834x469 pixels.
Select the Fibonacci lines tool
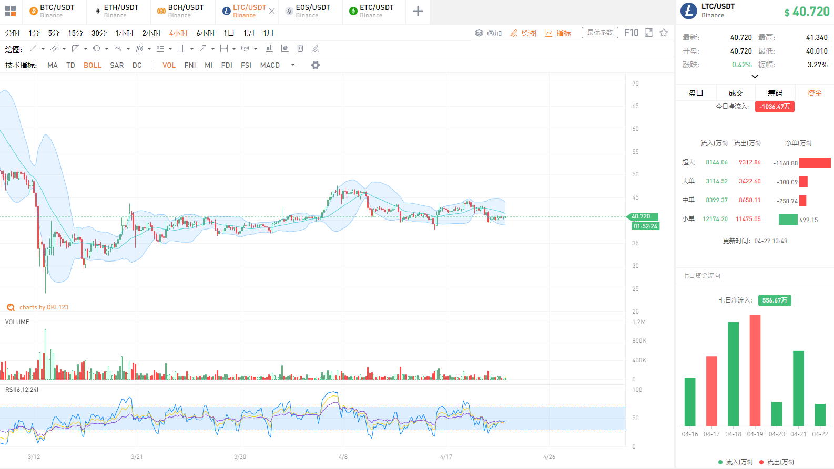point(160,48)
